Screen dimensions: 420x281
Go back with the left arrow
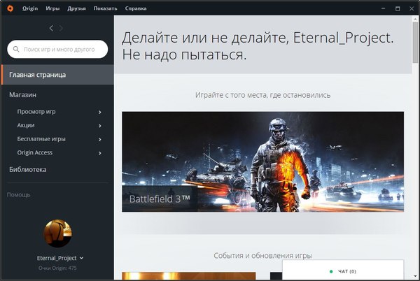(x=51, y=28)
